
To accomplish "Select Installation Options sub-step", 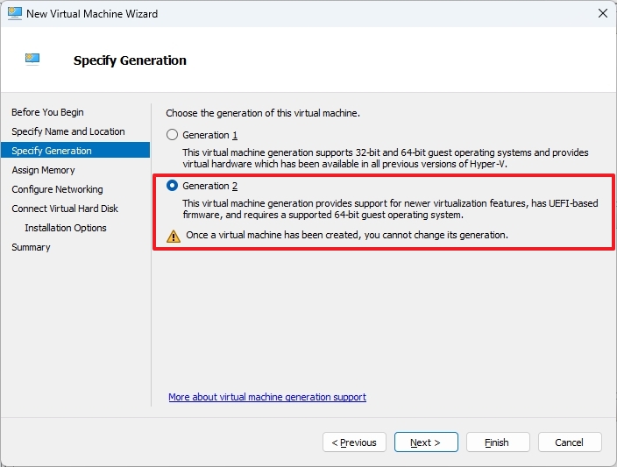I will pyautogui.click(x=65, y=228).
